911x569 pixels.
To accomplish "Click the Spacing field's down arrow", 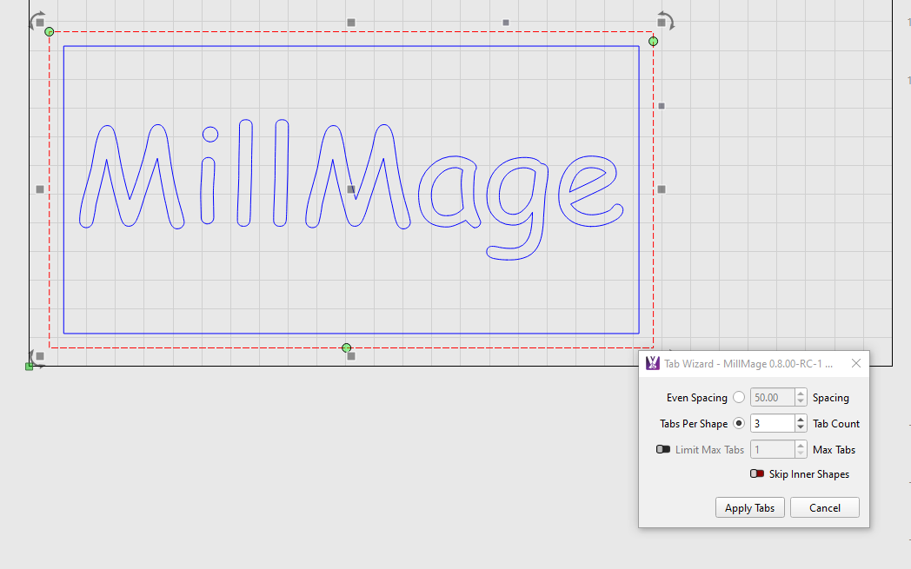I will coord(801,402).
